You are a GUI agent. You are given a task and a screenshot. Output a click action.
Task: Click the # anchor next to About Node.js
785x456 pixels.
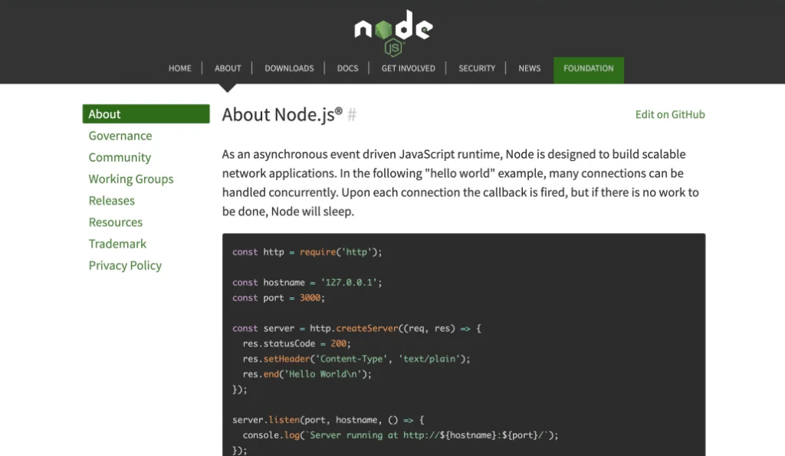point(352,115)
